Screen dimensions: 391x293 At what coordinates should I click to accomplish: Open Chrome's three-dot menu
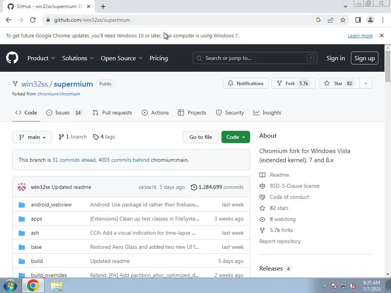click(383, 20)
